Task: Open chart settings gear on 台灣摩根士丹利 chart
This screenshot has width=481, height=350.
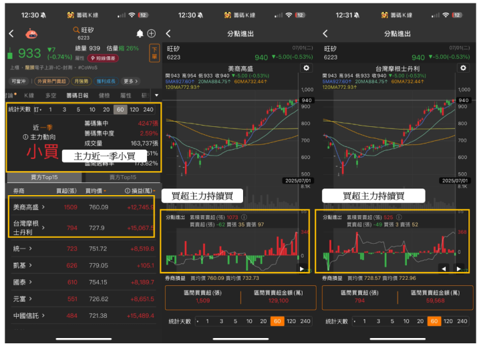Action: pyautogui.click(x=463, y=67)
